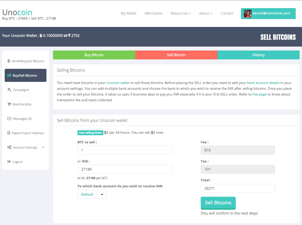The image size is (302, 225).
Task: Click the shopping cart icon next to Merchandize
Action: click(x=9, y=104)
